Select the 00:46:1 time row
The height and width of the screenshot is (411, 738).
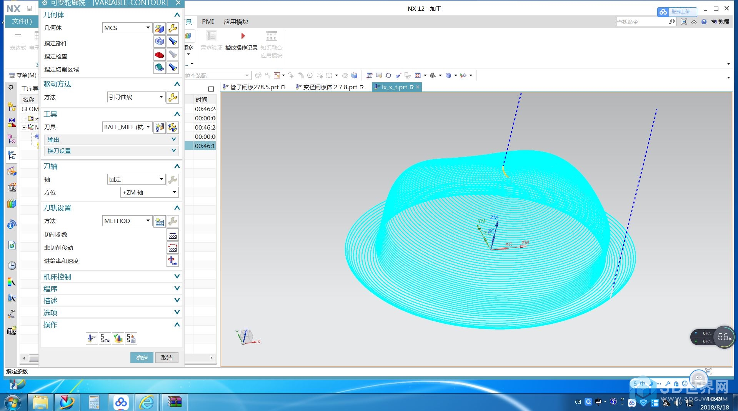(x=205, y=146)
